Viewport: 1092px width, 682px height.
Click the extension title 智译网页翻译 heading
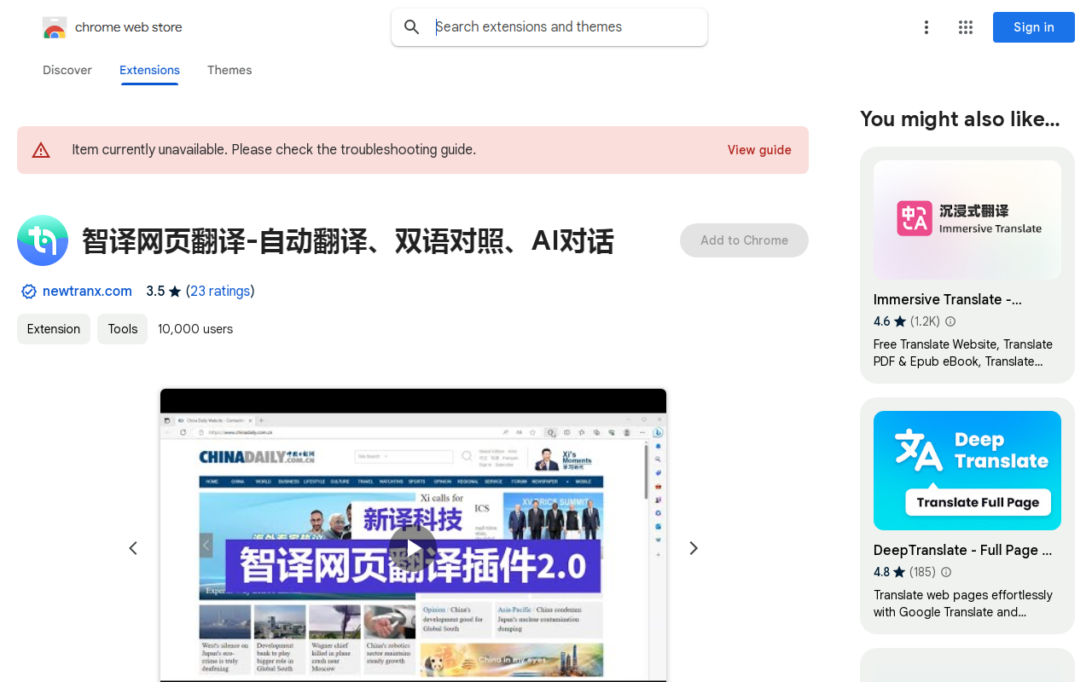click(x=347, y=241)
